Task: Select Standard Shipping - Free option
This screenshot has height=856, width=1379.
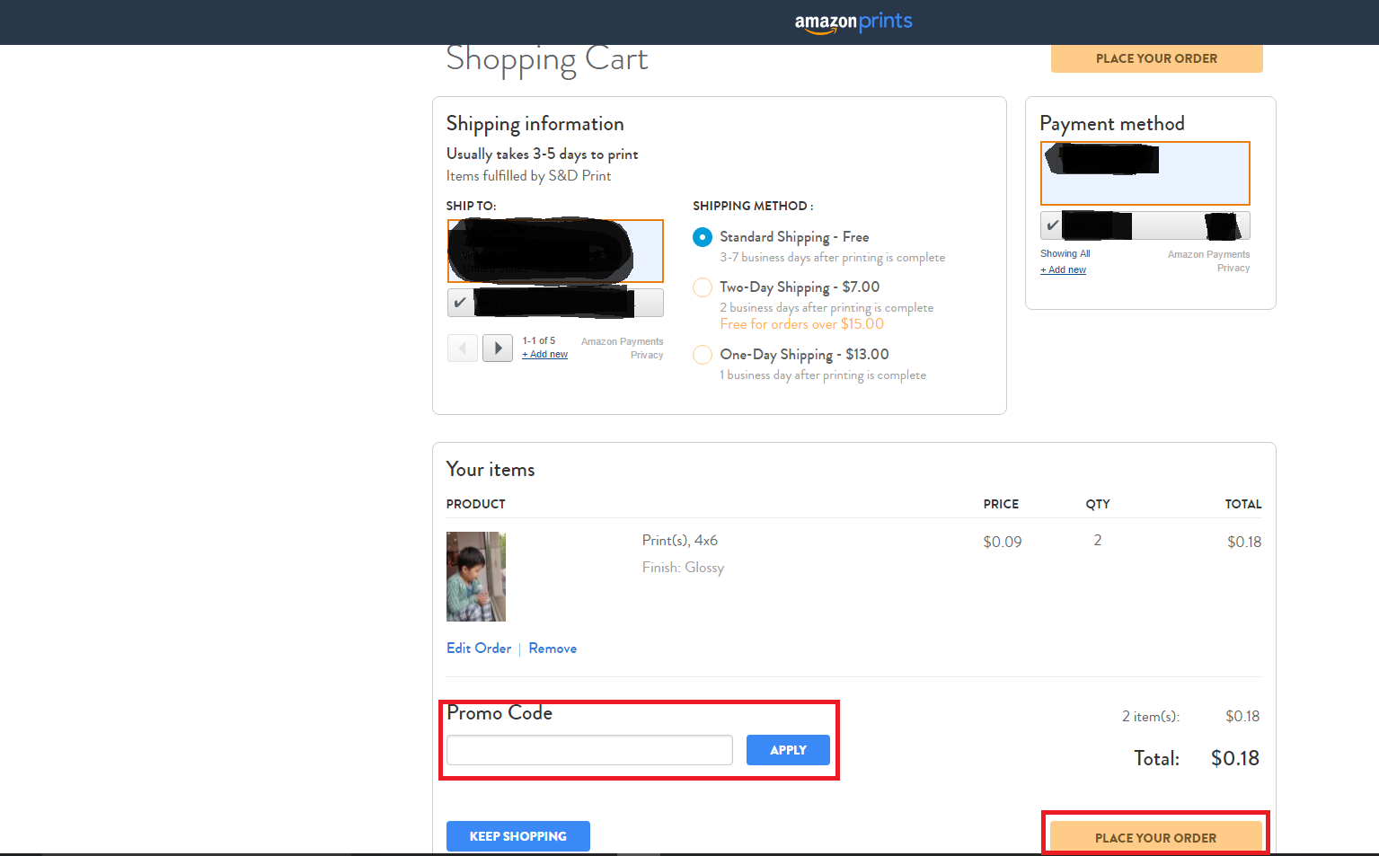Action: coord(703,237)
